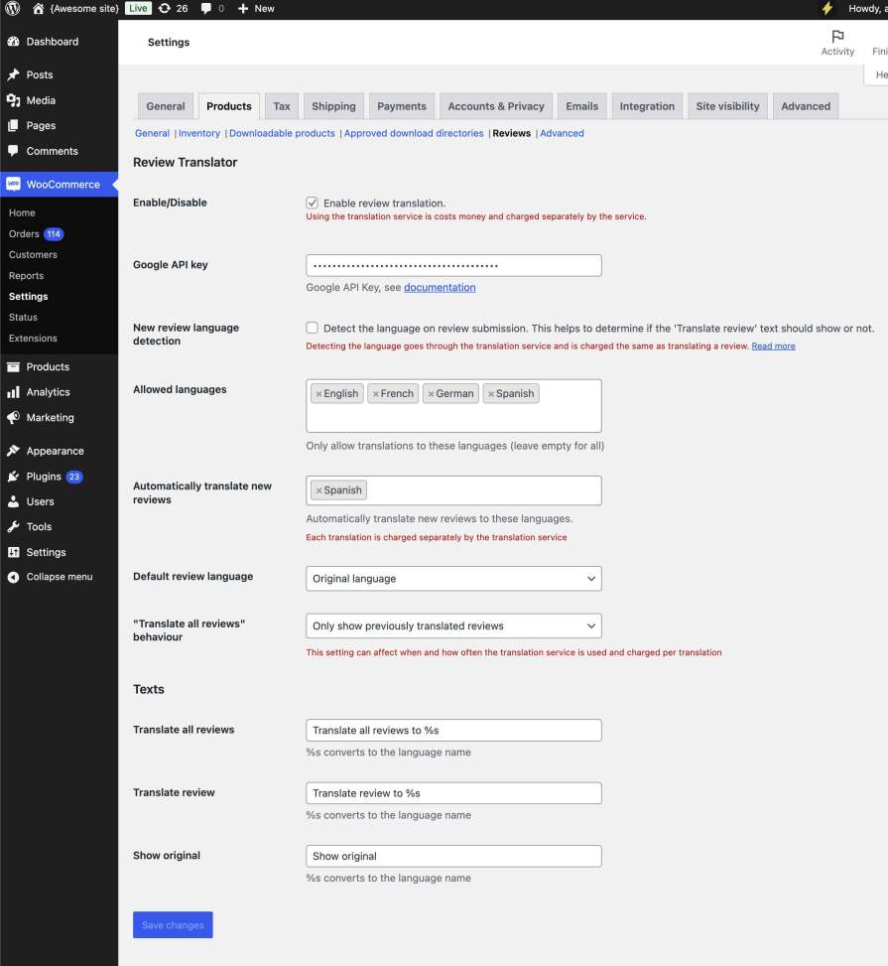The height and width of the screenshot is (966, 888).
Task: Click the sidebar Settings sliders icon
Action: click(x=14, y=552)
